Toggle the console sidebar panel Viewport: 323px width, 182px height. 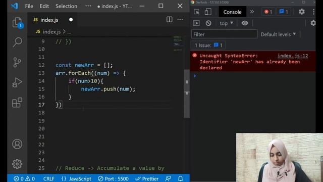click(x=196, y=23)
